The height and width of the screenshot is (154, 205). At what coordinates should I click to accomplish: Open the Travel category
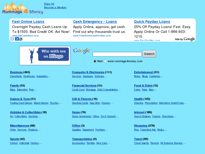tap(138, 139)
